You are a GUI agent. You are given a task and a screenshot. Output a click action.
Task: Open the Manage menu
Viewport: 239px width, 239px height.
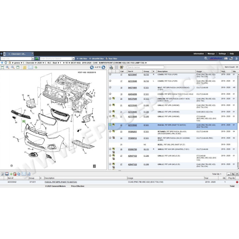pyautogui.click(x=211, y=54)
